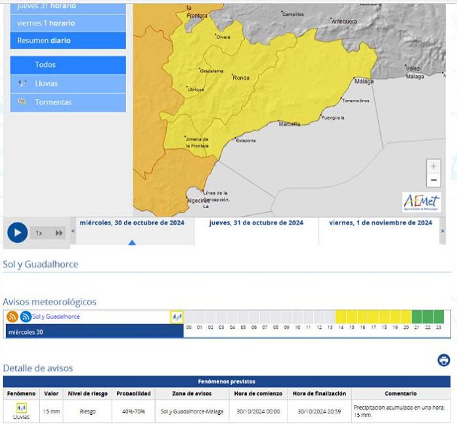Filter warnings by Lluvias
457x424 pixels.
point(68,83)
